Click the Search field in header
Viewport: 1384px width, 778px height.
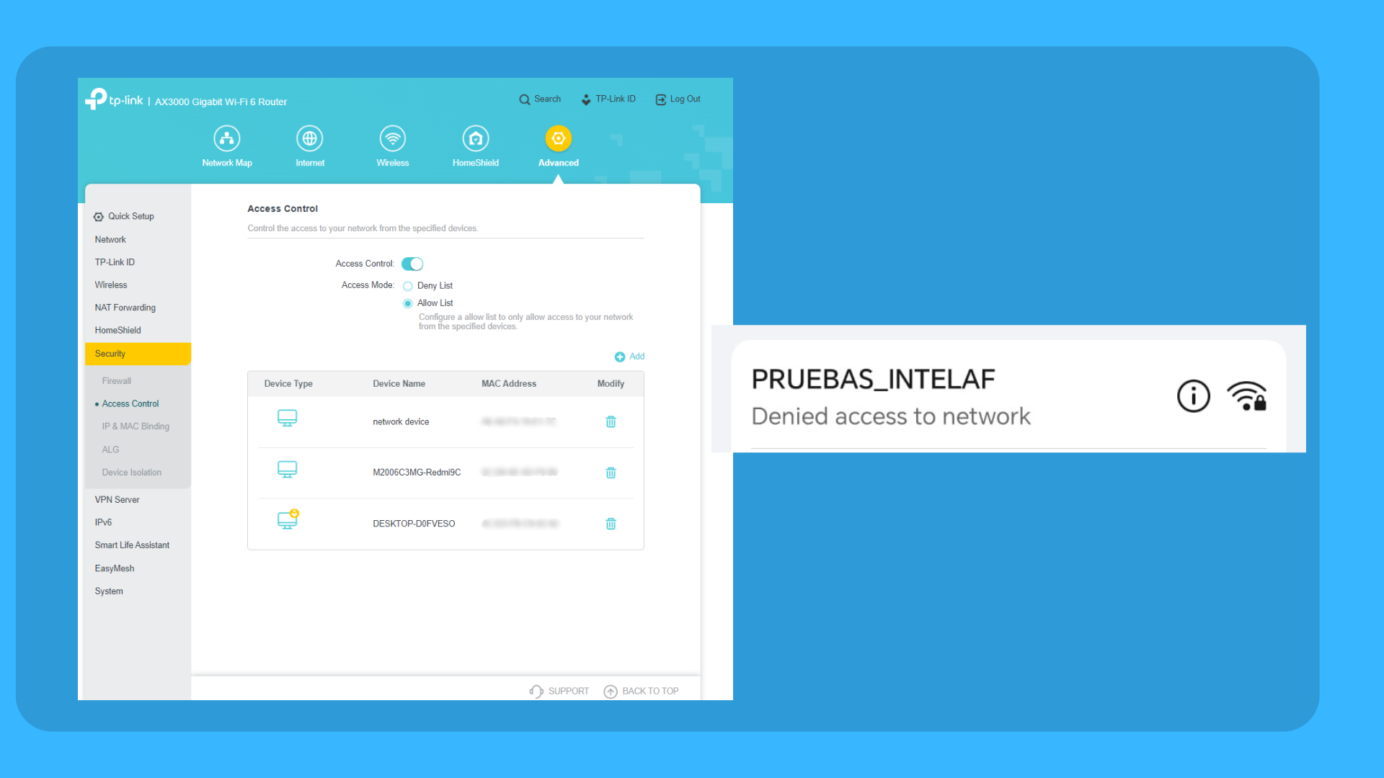click(541, 99)
